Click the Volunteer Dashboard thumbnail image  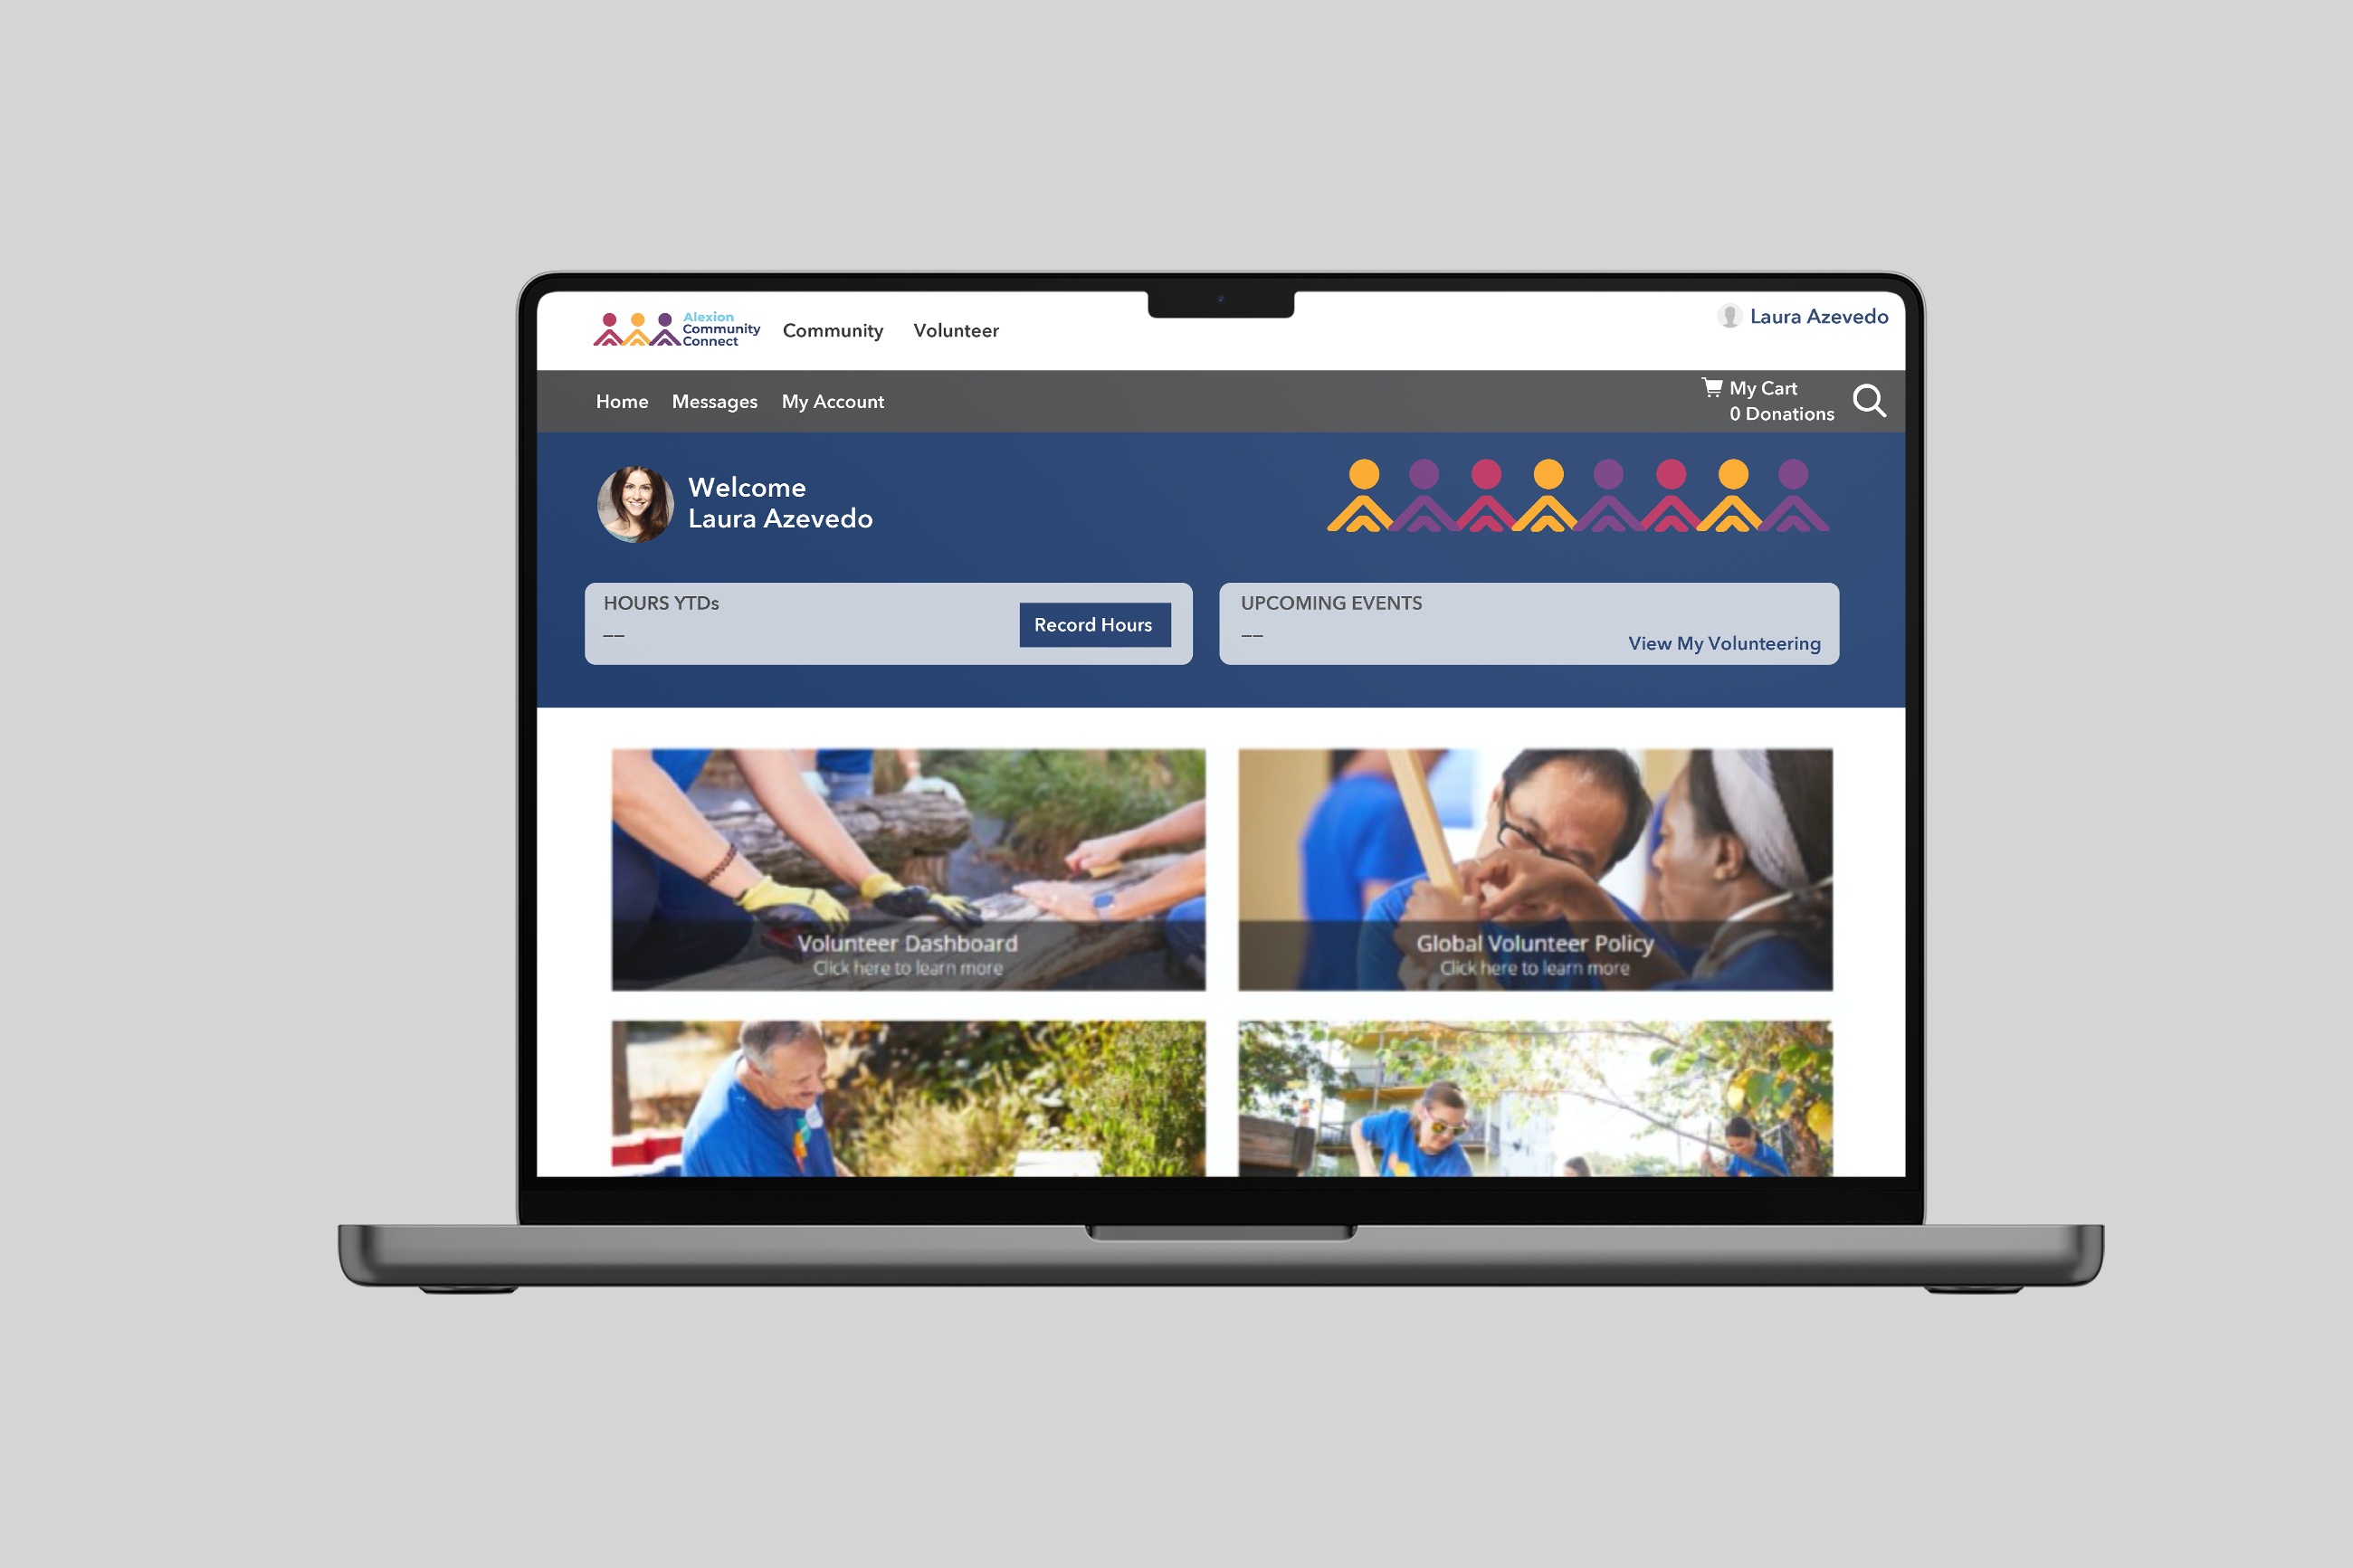(906, 870)
